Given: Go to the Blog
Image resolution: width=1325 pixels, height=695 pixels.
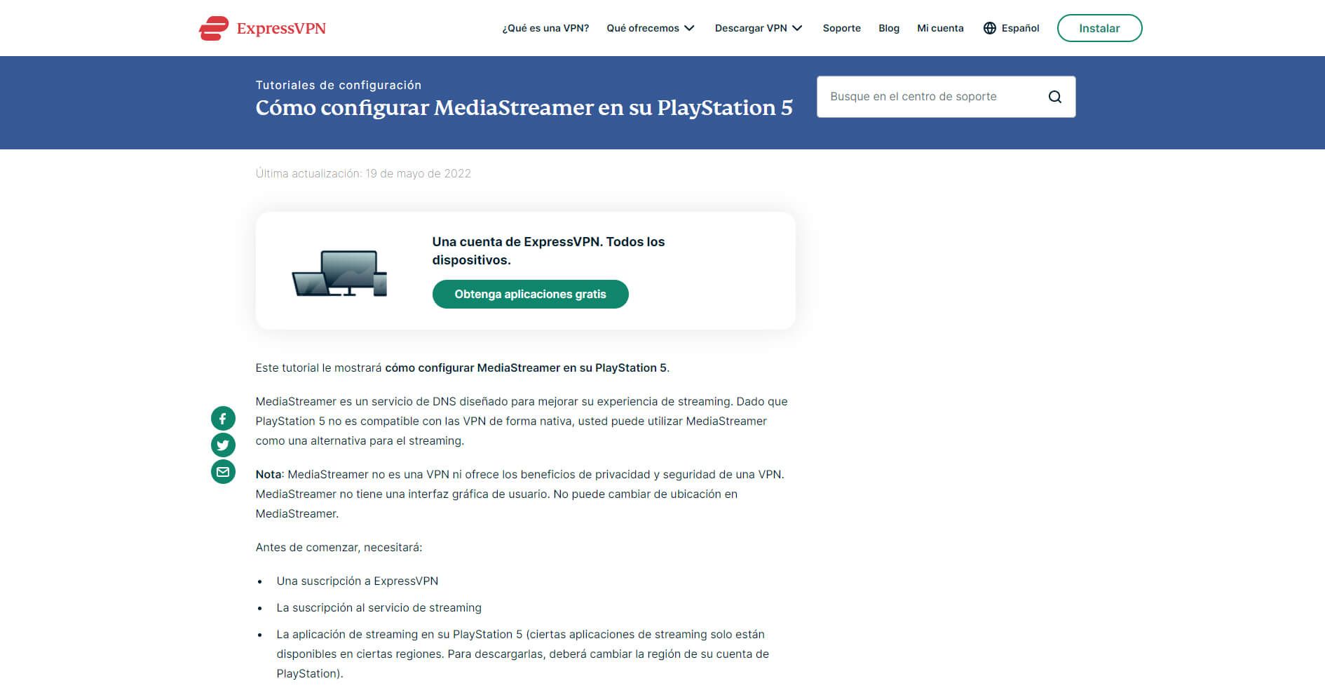Looking at the screenshot, I should point(888,28).
